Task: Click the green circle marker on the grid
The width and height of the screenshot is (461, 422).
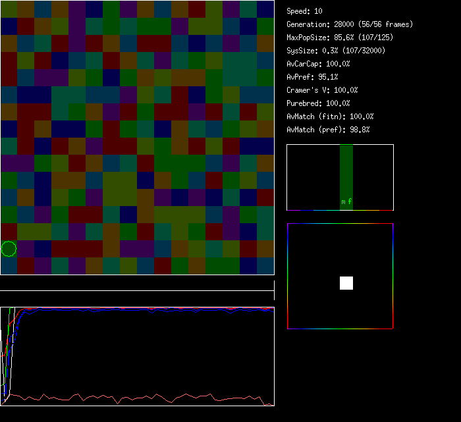Action: click(9, 249)
